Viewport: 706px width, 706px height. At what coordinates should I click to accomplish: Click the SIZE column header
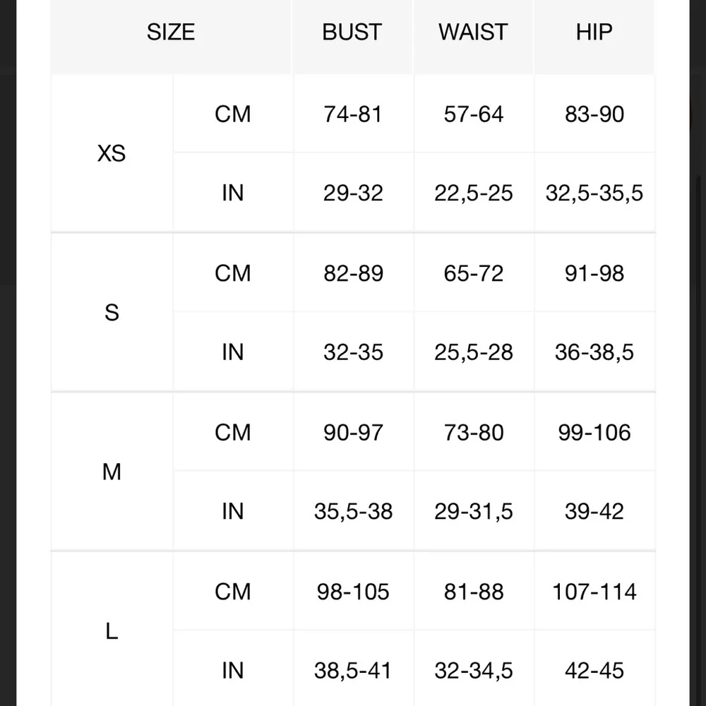171,32
